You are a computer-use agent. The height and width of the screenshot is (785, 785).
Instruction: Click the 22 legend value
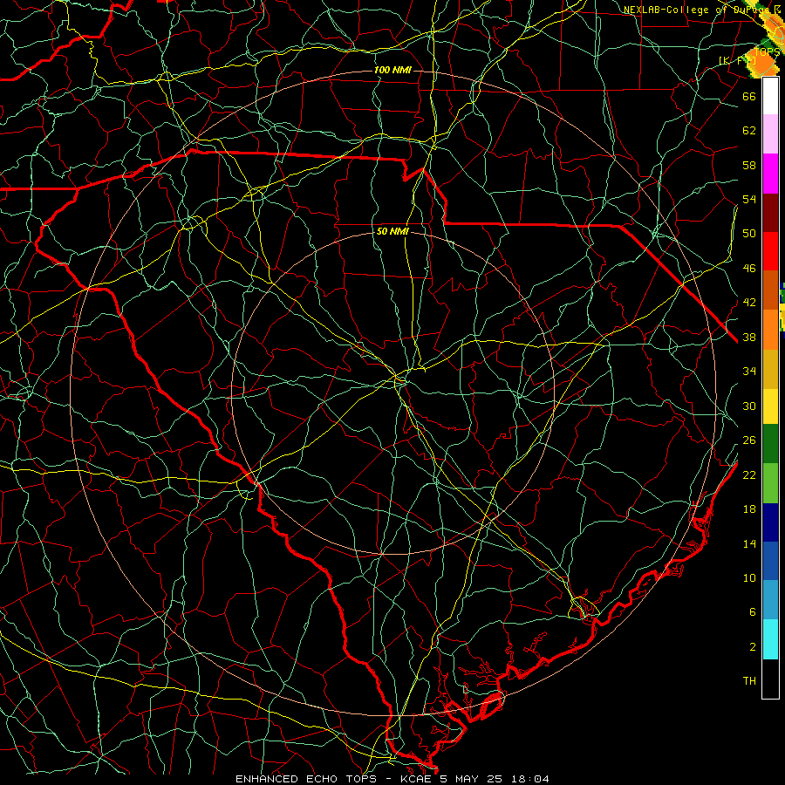tap(749, 474)
